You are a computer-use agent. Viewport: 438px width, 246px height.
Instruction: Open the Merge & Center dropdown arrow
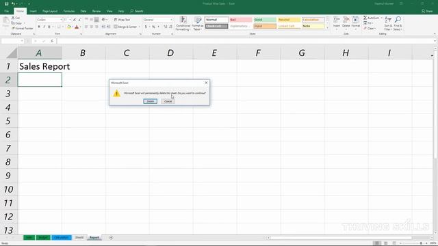coord(140,27)
